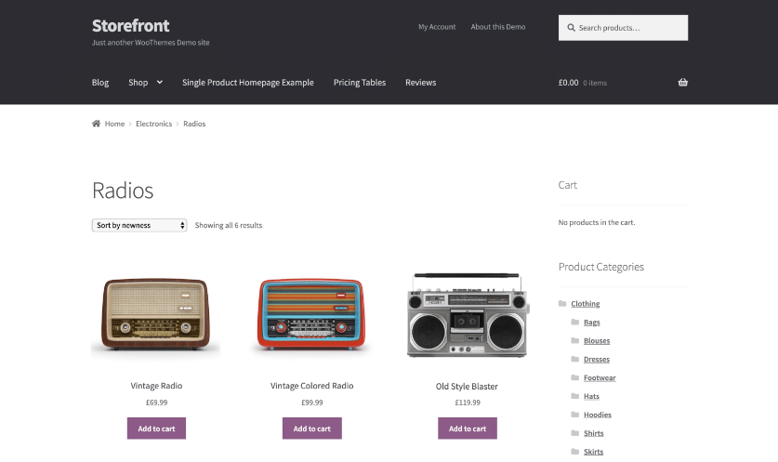778x462 pixels.
Task: Click the magnifier icon in search box
Action: coord(570,28)
